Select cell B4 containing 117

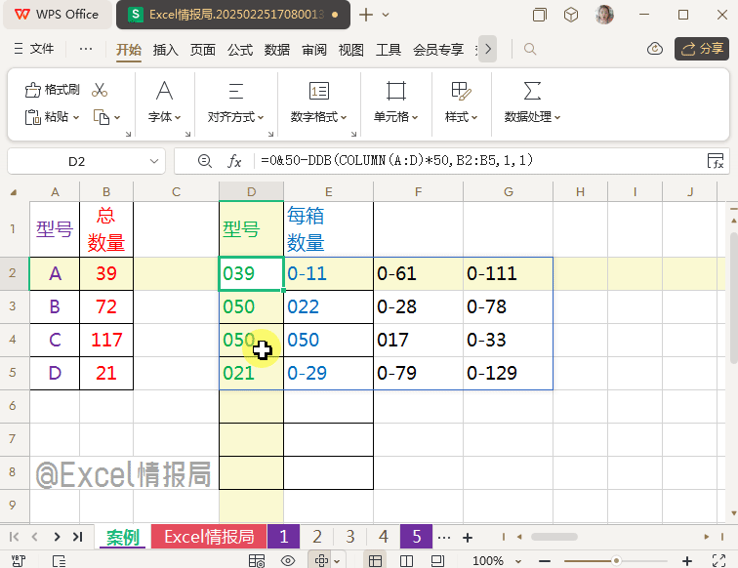click(x=105, y=340)
